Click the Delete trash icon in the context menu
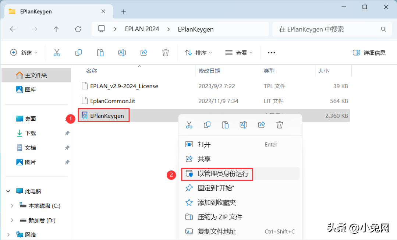Viewport: 397px width, 240px height. tap(280, 125)
